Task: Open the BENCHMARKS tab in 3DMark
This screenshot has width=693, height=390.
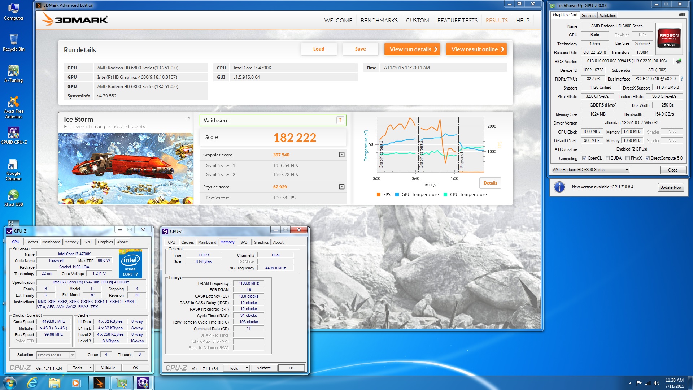Action: 379,21
